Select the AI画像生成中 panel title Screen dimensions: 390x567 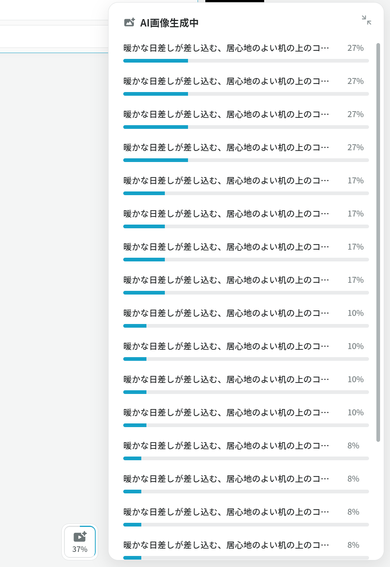[169, 23]
